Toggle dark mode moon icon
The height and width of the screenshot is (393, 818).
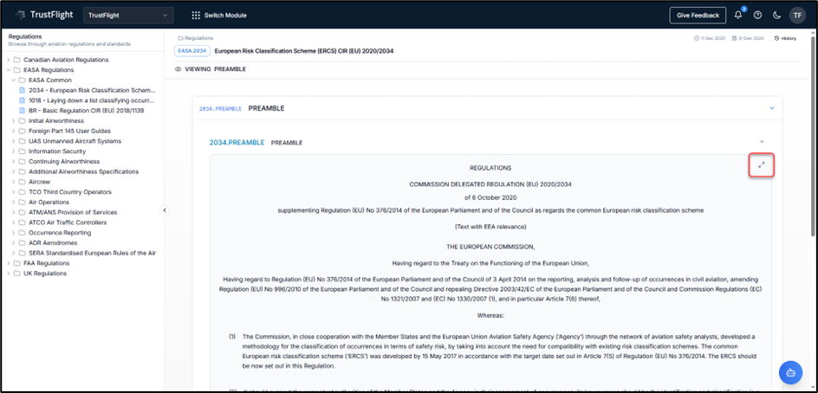(x=776, y=15)
